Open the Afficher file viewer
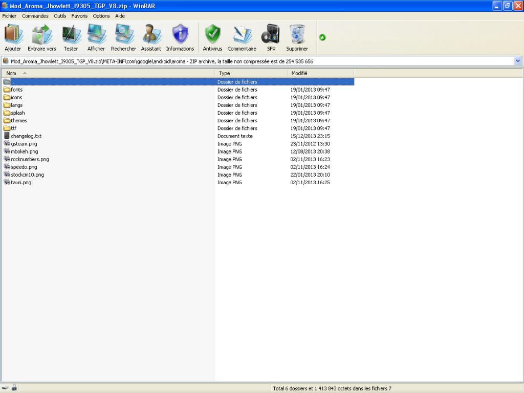The height and width of the screenshot is (393, 524). tap(96, 37)
